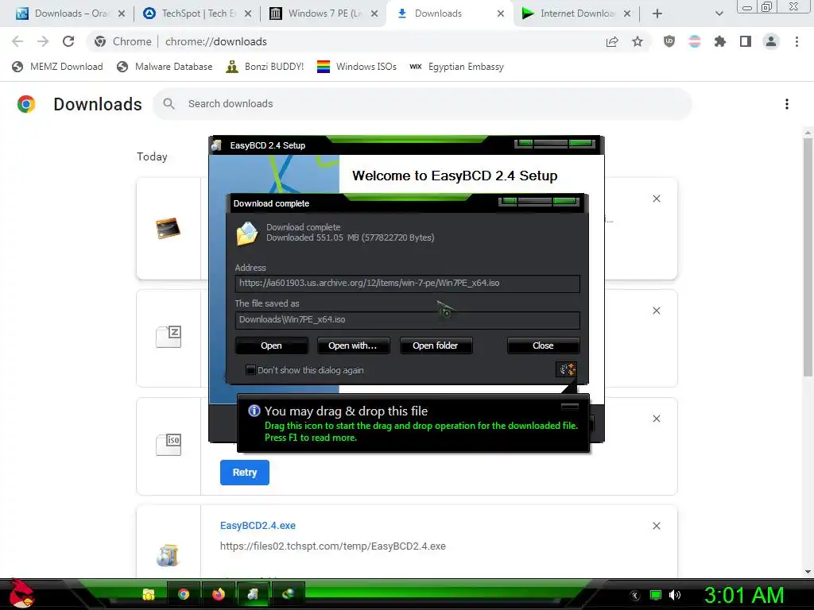Switch to the TechSpot tab
Screen dimensions: 814x610
[197, 14]
